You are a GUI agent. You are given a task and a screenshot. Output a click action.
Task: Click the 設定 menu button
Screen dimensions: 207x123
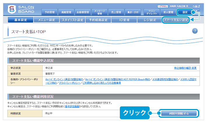(x=185, y=12)
